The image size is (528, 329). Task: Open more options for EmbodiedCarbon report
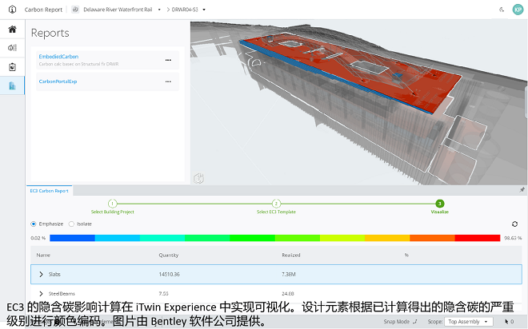(x=168, y=60)
